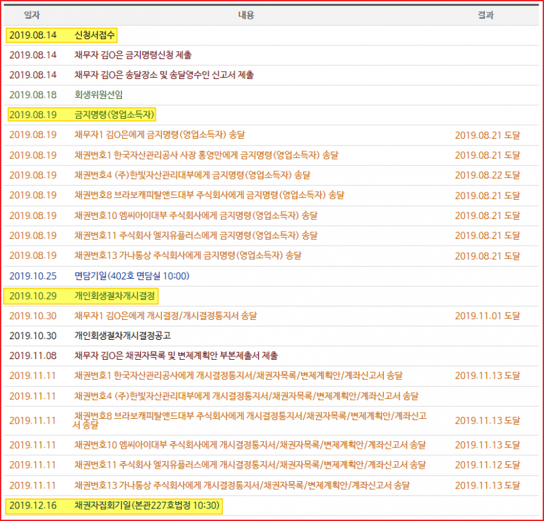Image resolution: width=544 pixels, height=521 pixels.
Task: Select the result '2019.11.01 도달'
Action: [488, 316]
